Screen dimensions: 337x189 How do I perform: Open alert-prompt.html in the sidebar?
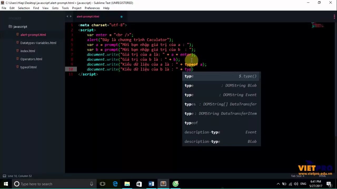(33, 35)
